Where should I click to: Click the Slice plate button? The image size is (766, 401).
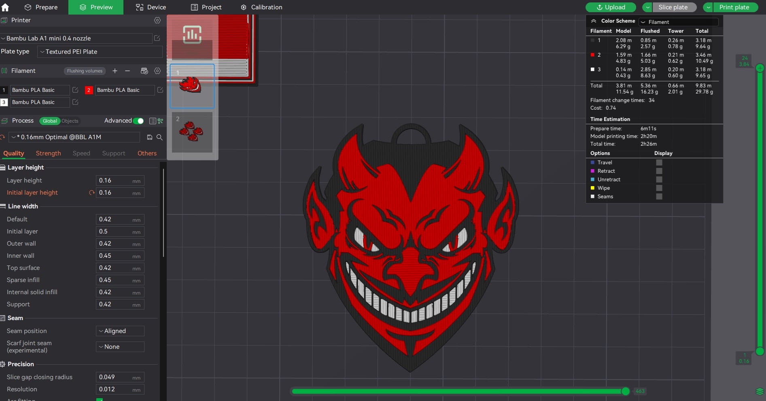pos(675,7)
